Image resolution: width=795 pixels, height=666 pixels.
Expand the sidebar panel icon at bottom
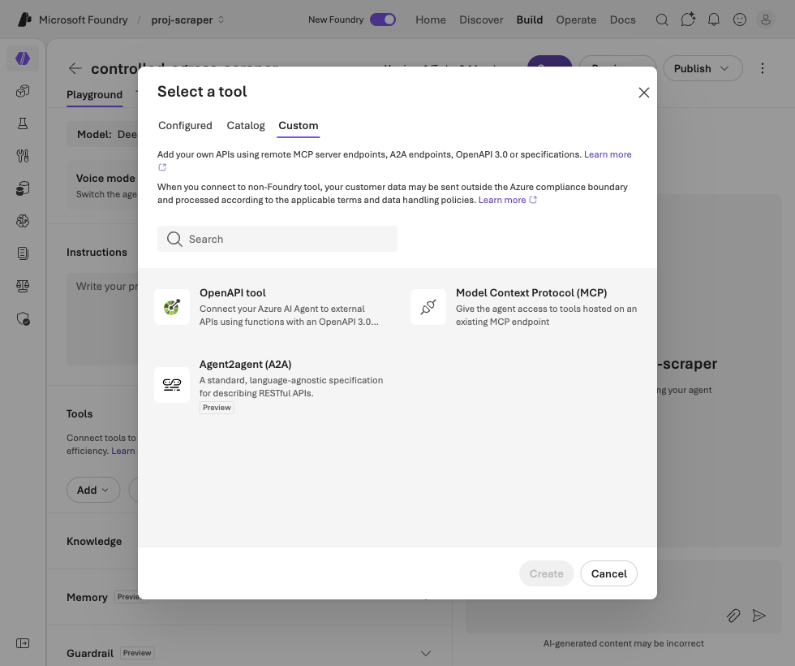[x=23, y=643]
